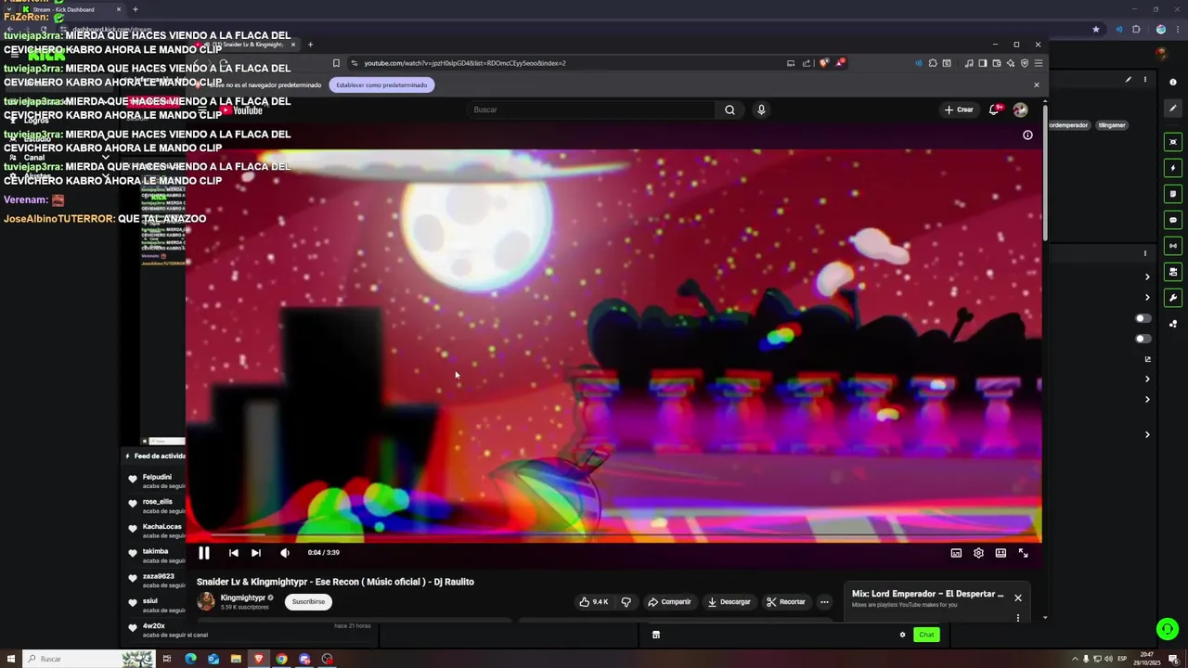The width and height of the screenshot is (1188, 668).
Task: Open the Windows Start menu
Action: [9, 659]
